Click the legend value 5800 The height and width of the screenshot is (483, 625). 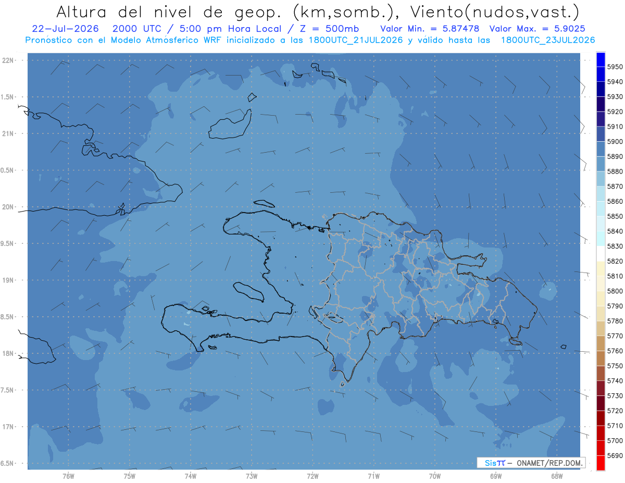(x=615, y=291)
